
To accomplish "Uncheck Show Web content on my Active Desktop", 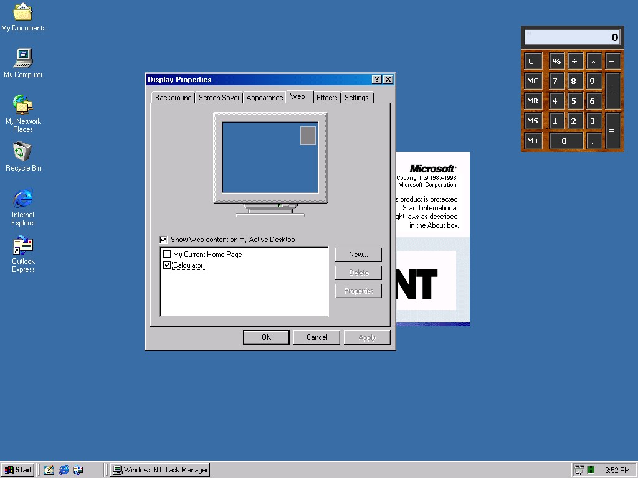I will [164, 240].
